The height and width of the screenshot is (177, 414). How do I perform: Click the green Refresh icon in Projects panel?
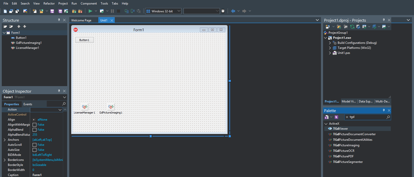[352, 27]
